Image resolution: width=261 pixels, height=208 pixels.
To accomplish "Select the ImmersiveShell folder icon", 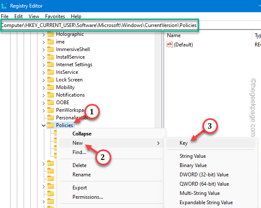I will pos(51,49).
